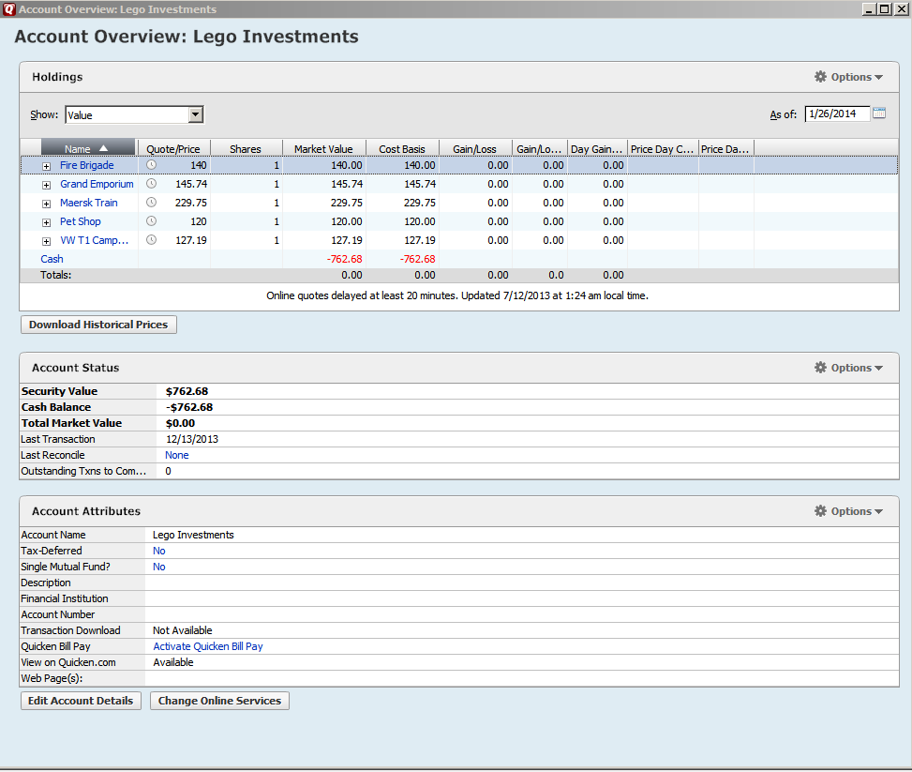This screenshot has height=772, width=912.
Task: Click Edit Account Details button
Action: pyautogui.click(x=81, y=701)
